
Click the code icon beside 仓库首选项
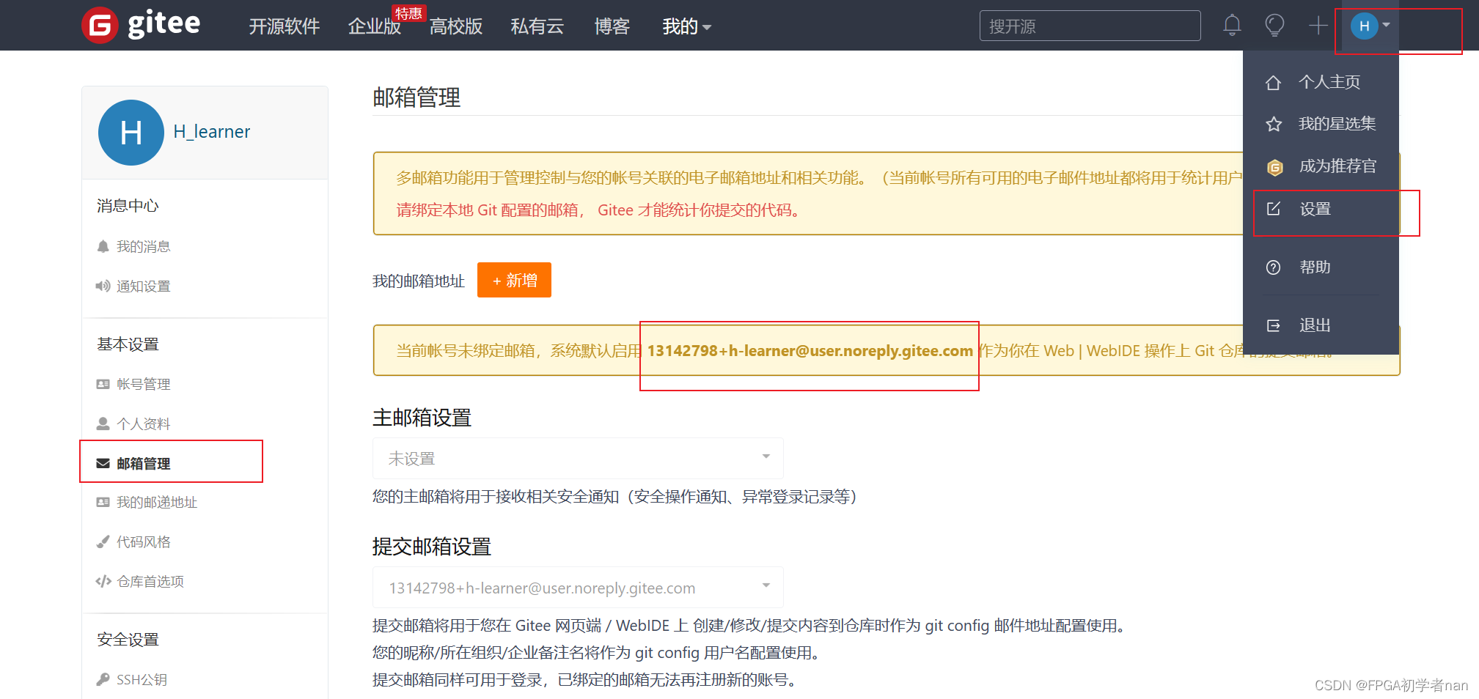pos(103,582)
